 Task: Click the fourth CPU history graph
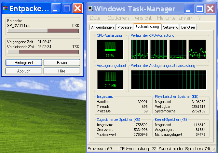coord(197,49)
